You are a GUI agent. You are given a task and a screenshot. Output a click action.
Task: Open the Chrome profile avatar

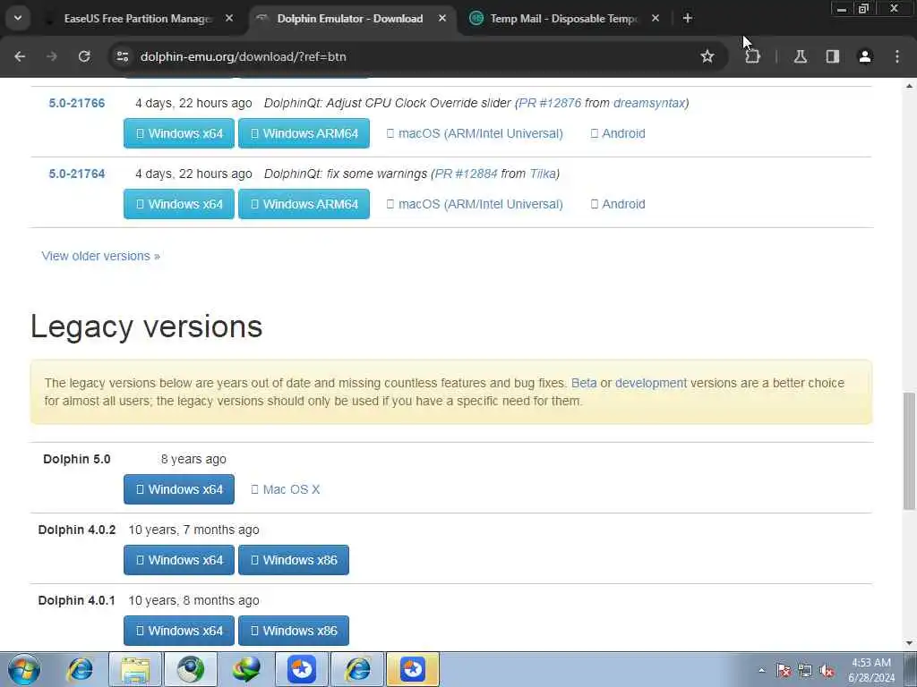[864, 56]
